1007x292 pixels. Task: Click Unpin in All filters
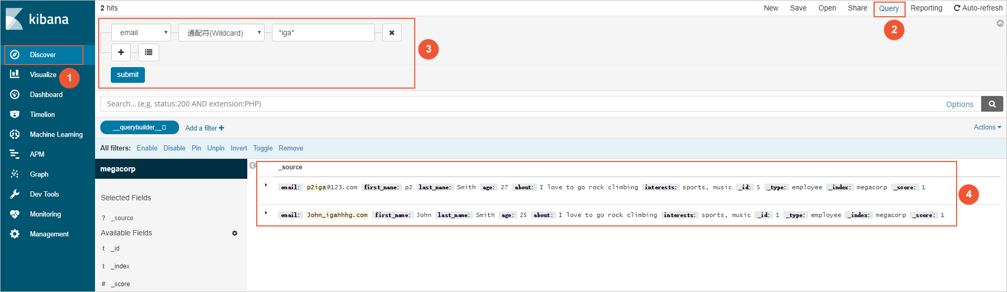(216, 148)
